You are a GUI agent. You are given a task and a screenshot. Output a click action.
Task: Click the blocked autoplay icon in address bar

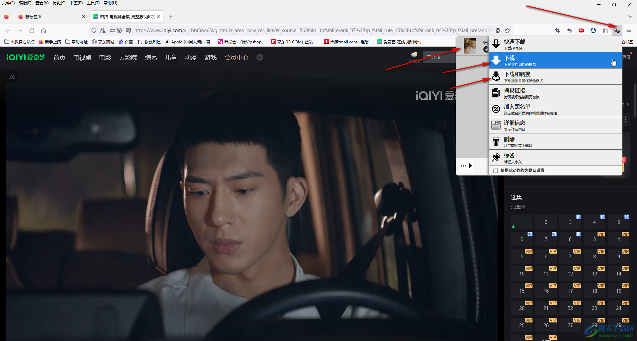(119, 30)
